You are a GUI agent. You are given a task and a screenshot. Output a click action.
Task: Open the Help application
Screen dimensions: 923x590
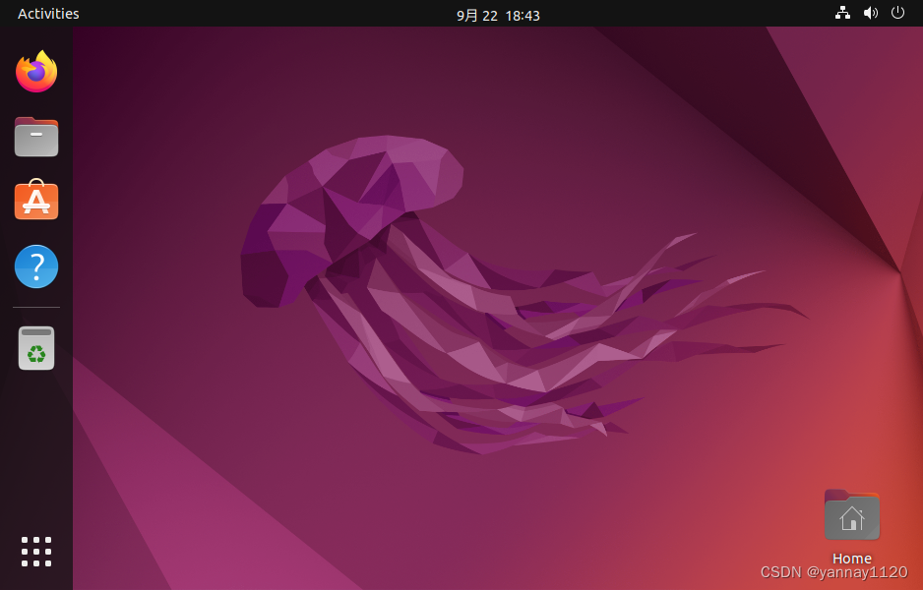(x=36, y=266)
